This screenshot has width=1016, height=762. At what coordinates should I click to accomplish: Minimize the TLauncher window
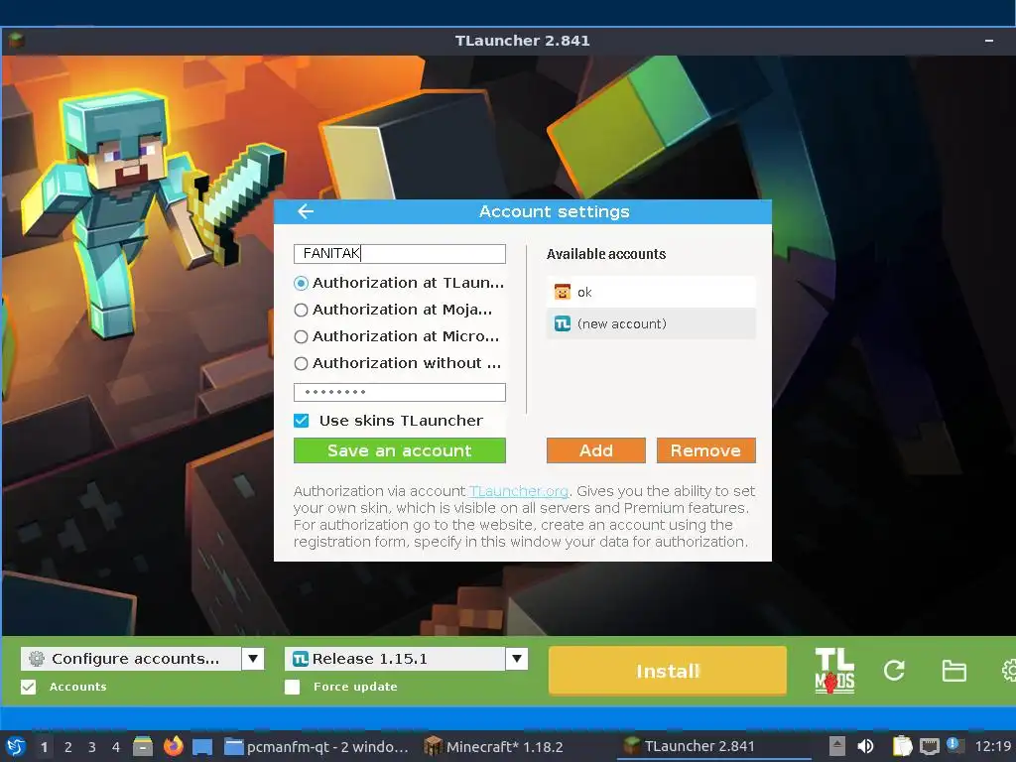[x=989, y=40]
